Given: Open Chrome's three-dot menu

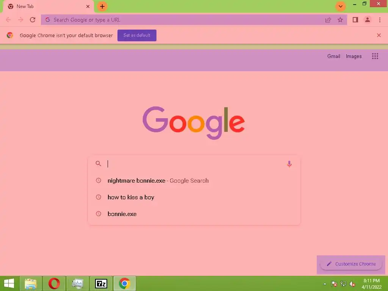Looking at the screenshot, I should coord(380,20).
